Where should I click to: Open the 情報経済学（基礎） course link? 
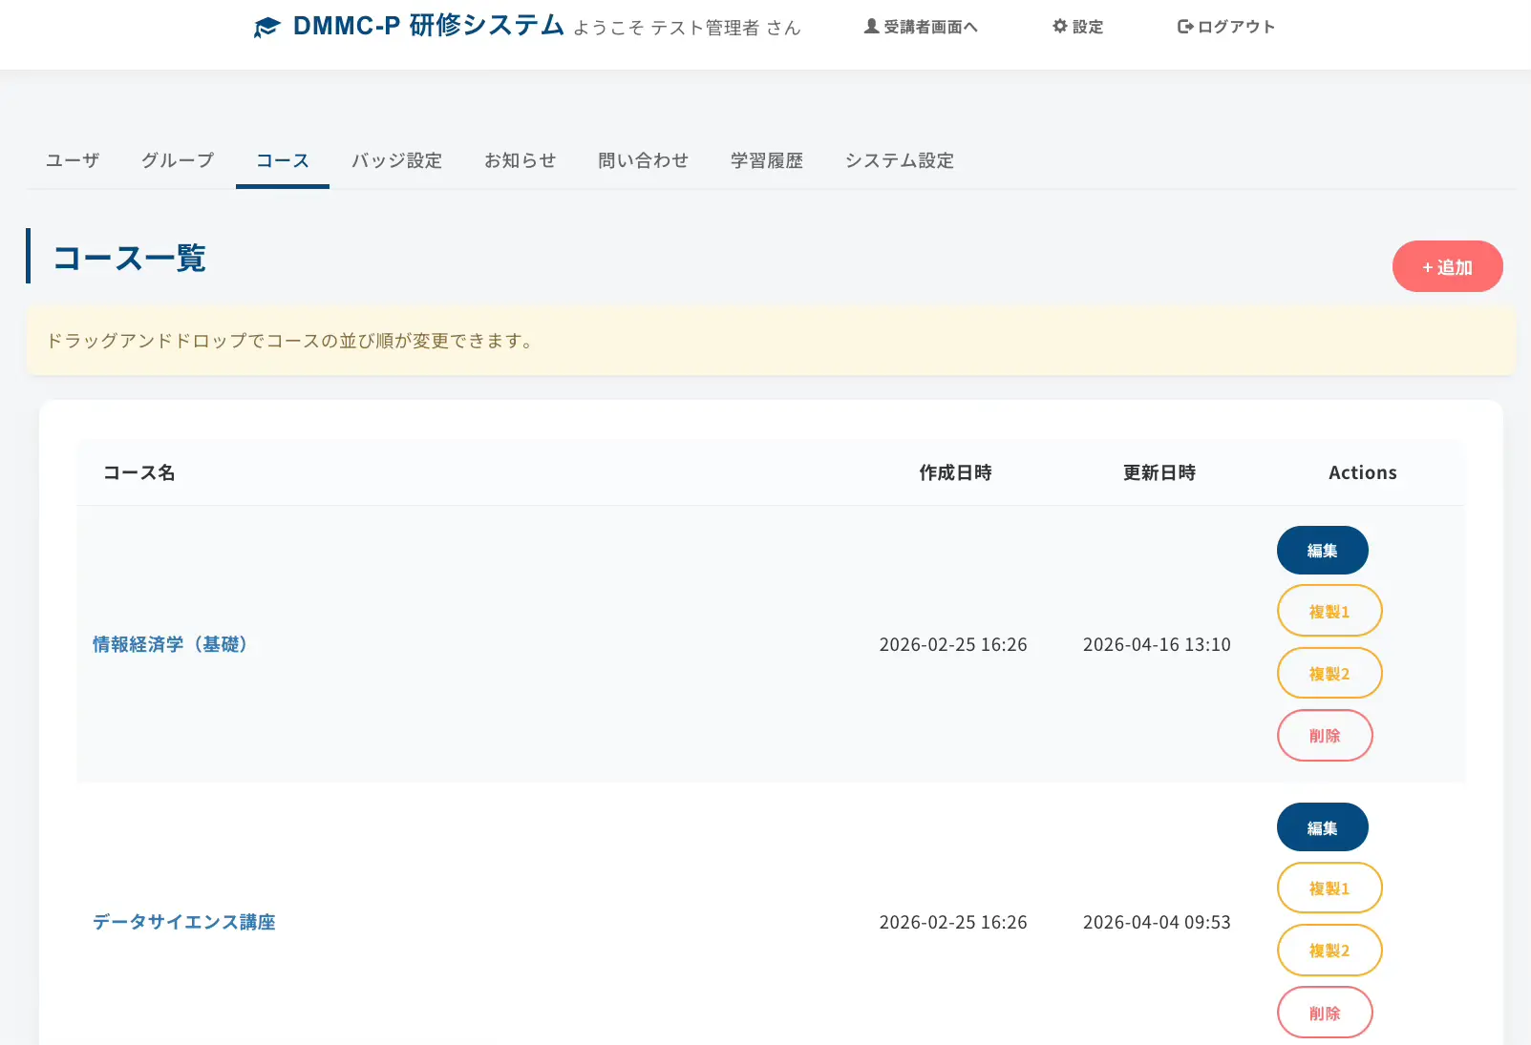coord(170,644)
